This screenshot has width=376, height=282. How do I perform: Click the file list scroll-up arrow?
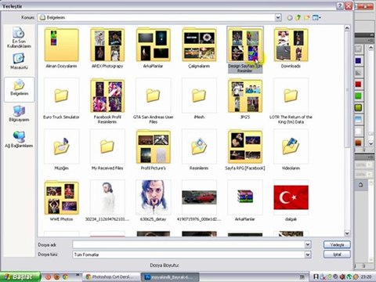(347, 27)
